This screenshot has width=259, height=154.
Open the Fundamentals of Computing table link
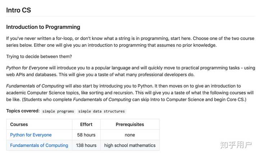(x=39, y=145)
